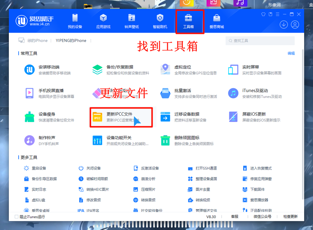
Task: Switch to the 工具箱 toolbox tab
Action: click(x=188, y=21)
